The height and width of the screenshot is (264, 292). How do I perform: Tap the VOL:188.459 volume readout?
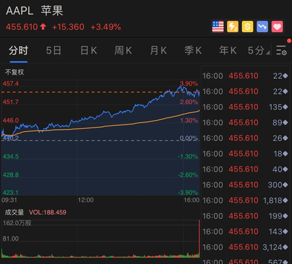(48, 212)
